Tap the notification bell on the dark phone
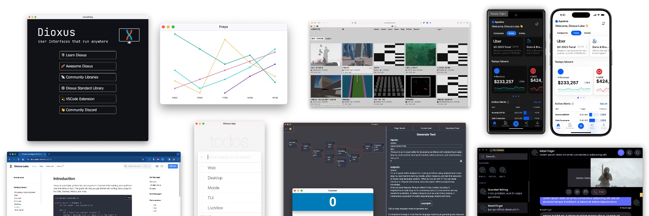 pyautogui.click(x=537, y=24)
